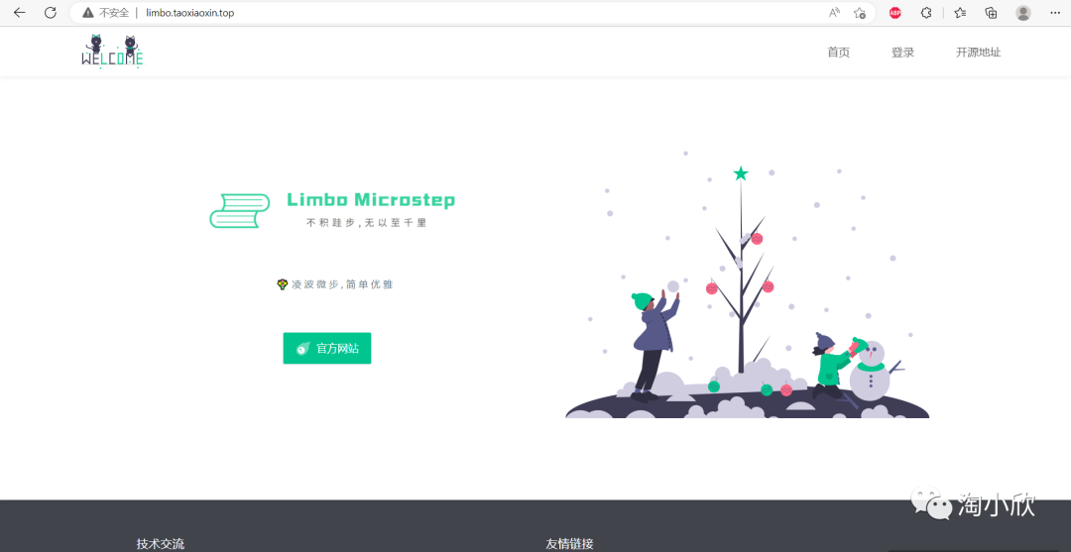Go back with the browser back arrow
This screenshot has height=552, width=1071.
coord(19,12)
